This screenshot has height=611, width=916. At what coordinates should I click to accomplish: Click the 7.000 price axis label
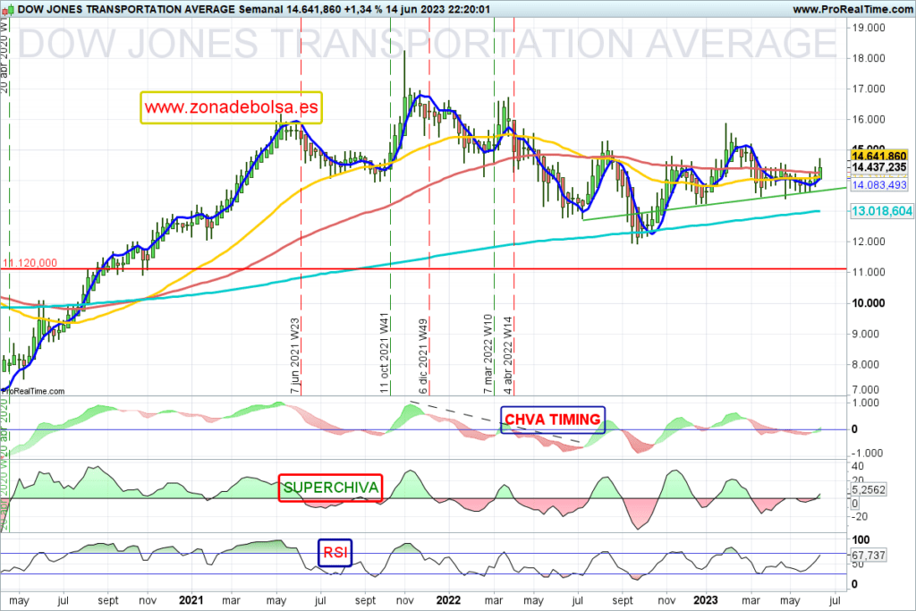[x=866, y=390]
